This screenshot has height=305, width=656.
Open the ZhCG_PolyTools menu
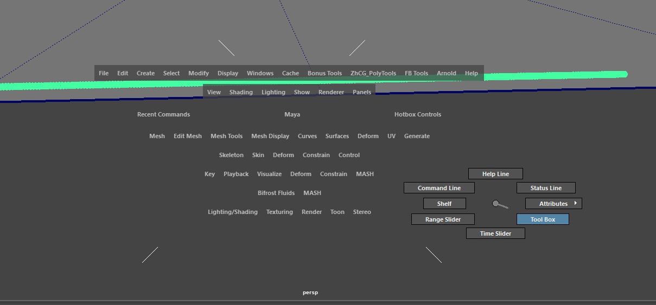click(x=373, y=73)
